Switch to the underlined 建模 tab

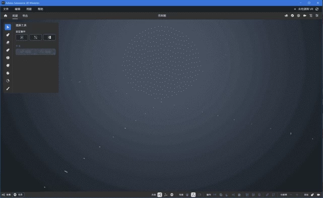click(x=15, y=16)
